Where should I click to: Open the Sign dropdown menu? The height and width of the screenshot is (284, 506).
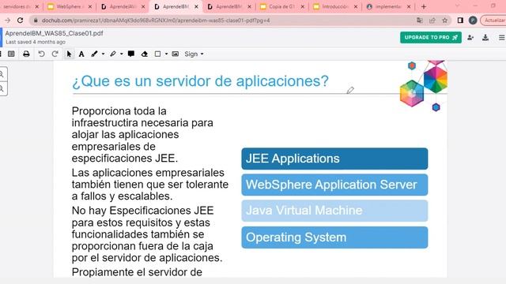coord(194,54)
